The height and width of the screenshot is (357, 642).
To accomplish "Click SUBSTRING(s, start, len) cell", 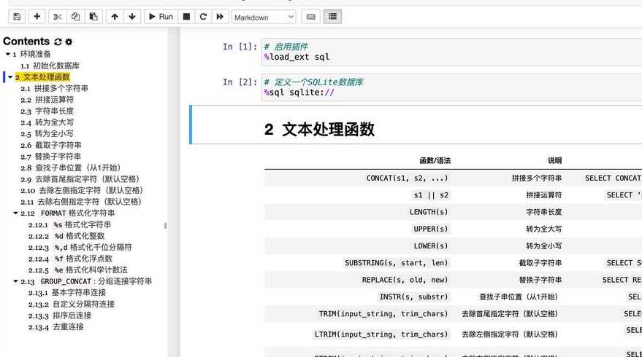I will [x=397, y=262].
